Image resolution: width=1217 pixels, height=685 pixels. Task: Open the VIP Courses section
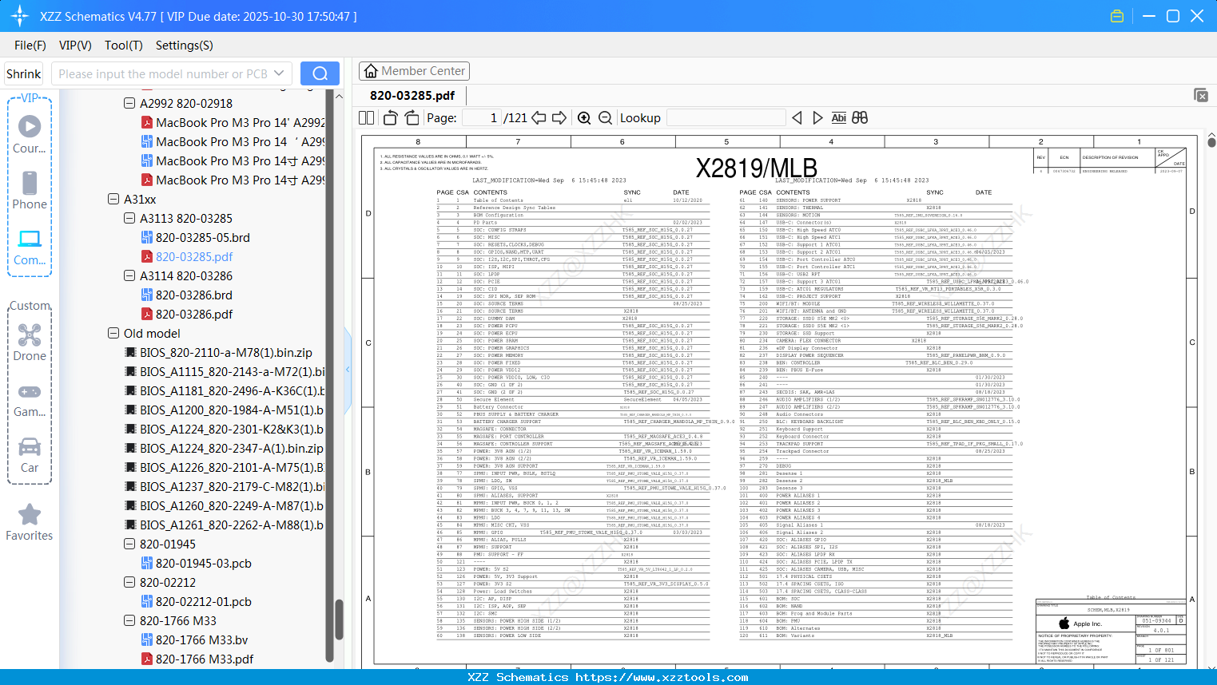point(30,134)
